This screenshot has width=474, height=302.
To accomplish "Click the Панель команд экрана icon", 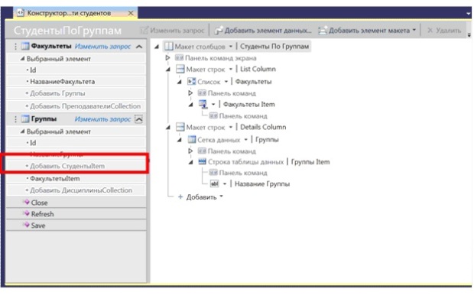I will click(179, 57).
